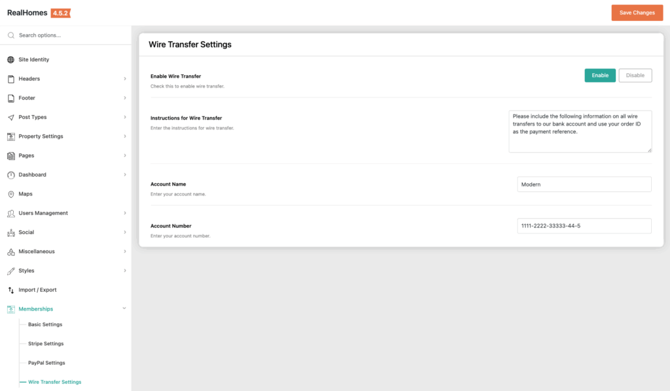The width and height of the screenshot is (670, 391).
Task: Collapse the Memberships section chevron
Action: click(x=124, y=309)
